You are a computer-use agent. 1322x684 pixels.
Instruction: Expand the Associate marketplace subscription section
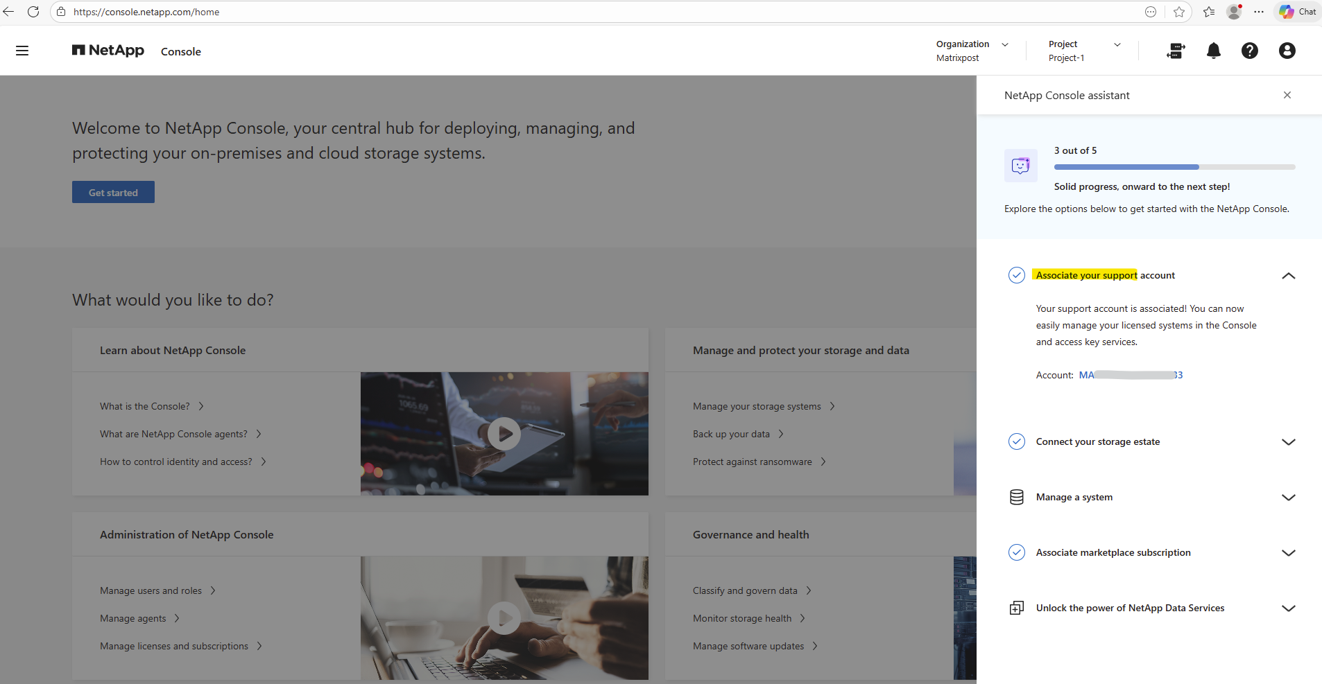pos(1289,553)
